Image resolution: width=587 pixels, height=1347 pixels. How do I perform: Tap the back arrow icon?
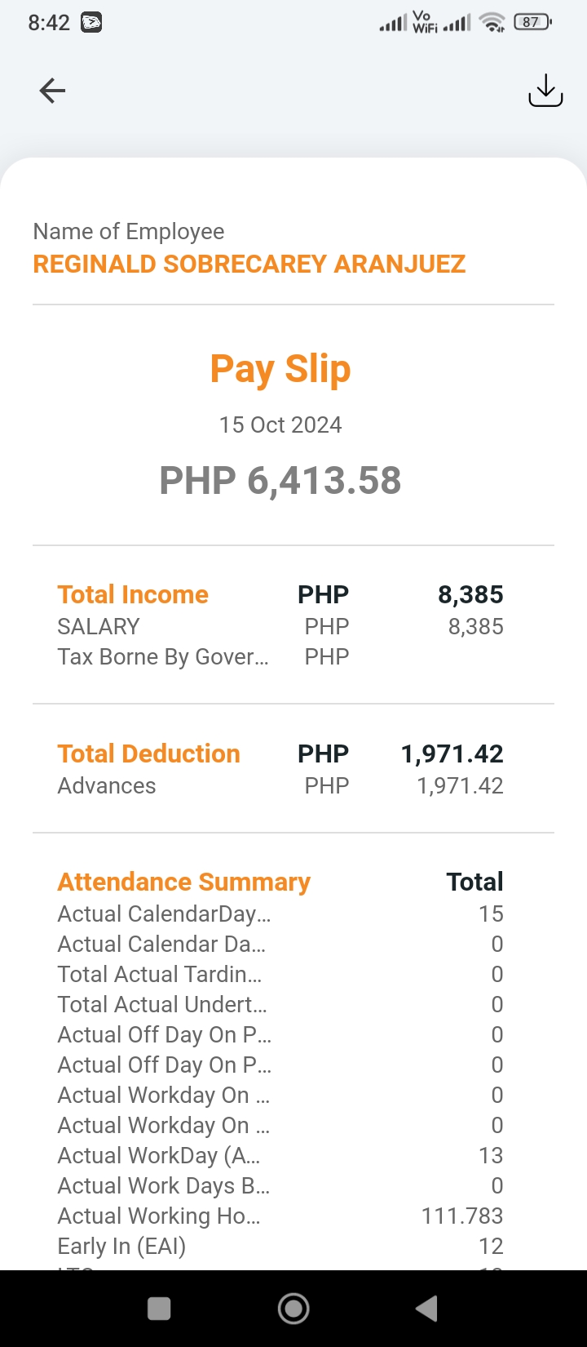point(52,91)
